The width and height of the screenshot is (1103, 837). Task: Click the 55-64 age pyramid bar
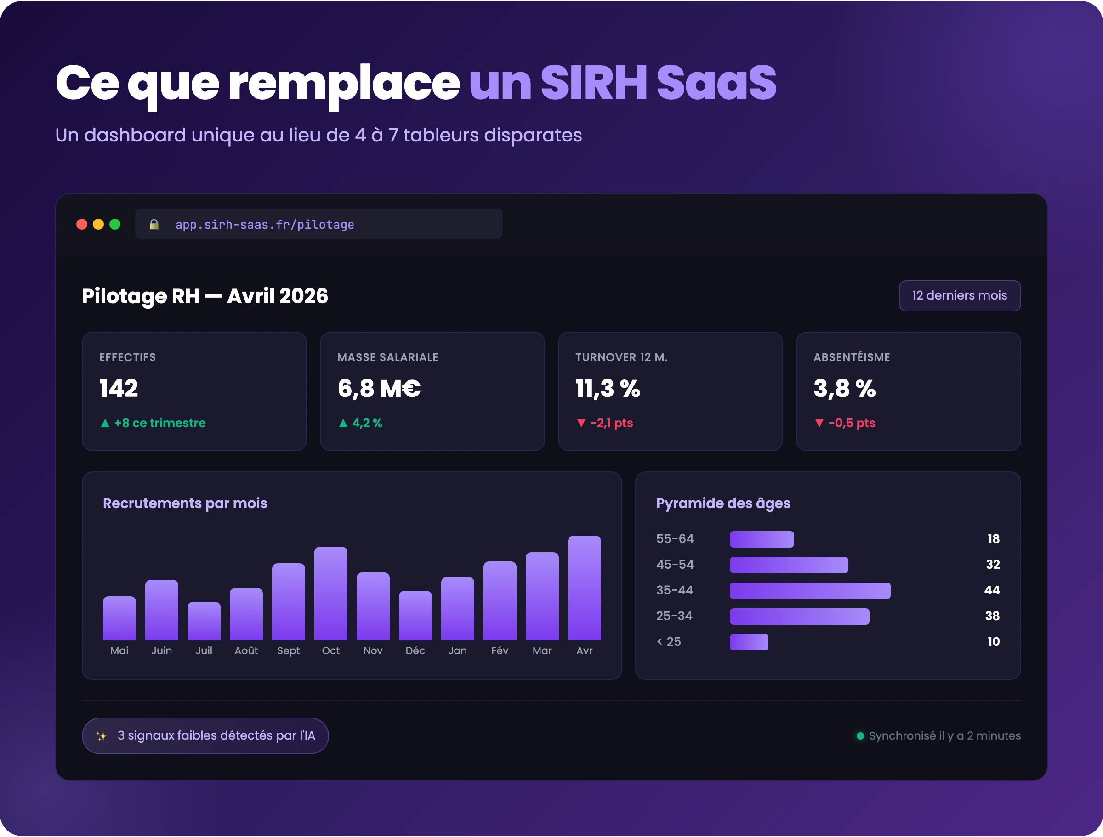coord(762,539)
